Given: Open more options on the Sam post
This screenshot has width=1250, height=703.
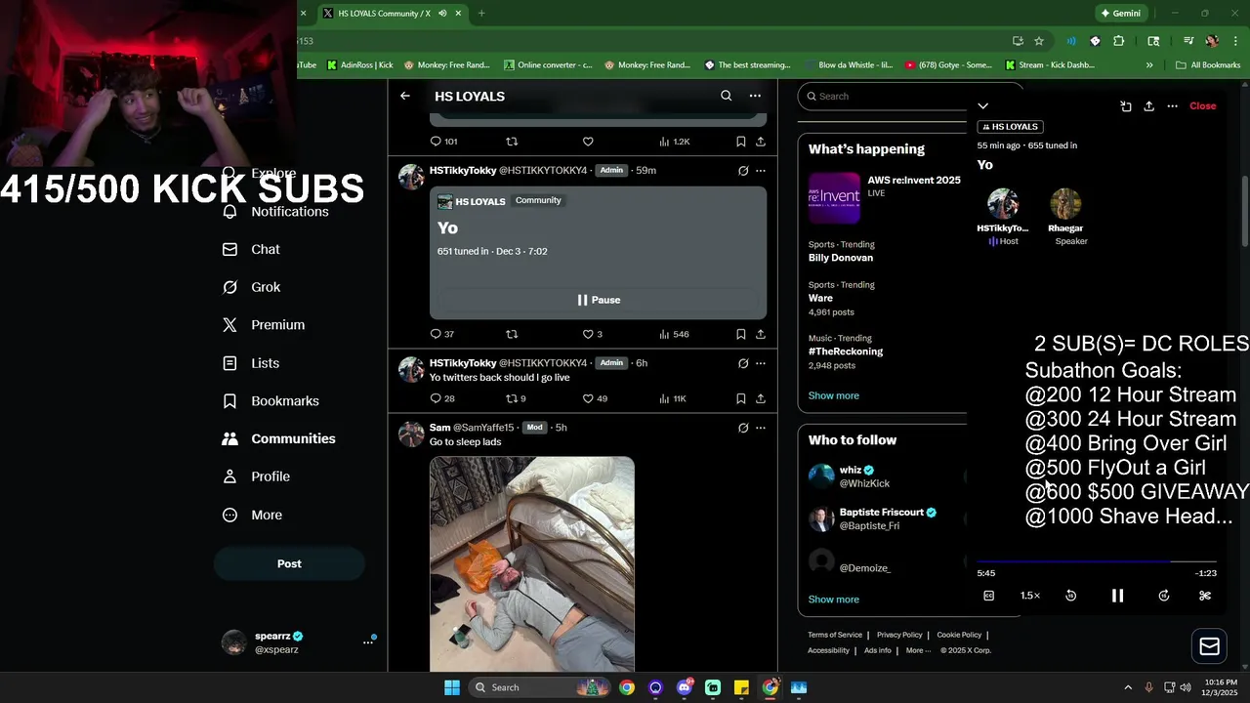Looking at the screenshot, I should pyautogui.click(x=761, y=428).
